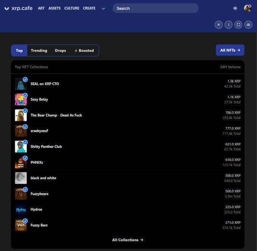Expand the chevron menu after CREATE
257x251 pixels.
pyautogui.click(x=104, y=9)
